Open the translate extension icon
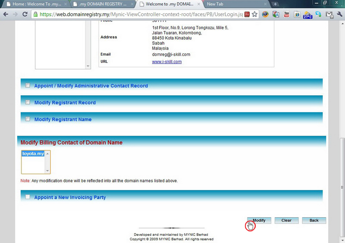Viewport: 345px width, 243px height. pyautogui.click(x=276, y=15)
